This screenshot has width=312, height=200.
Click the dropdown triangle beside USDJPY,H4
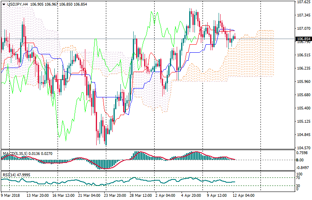click(x=4, y=4)
